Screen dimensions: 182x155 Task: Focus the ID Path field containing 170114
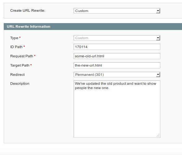pyautogui.click(x=117, y=47)
